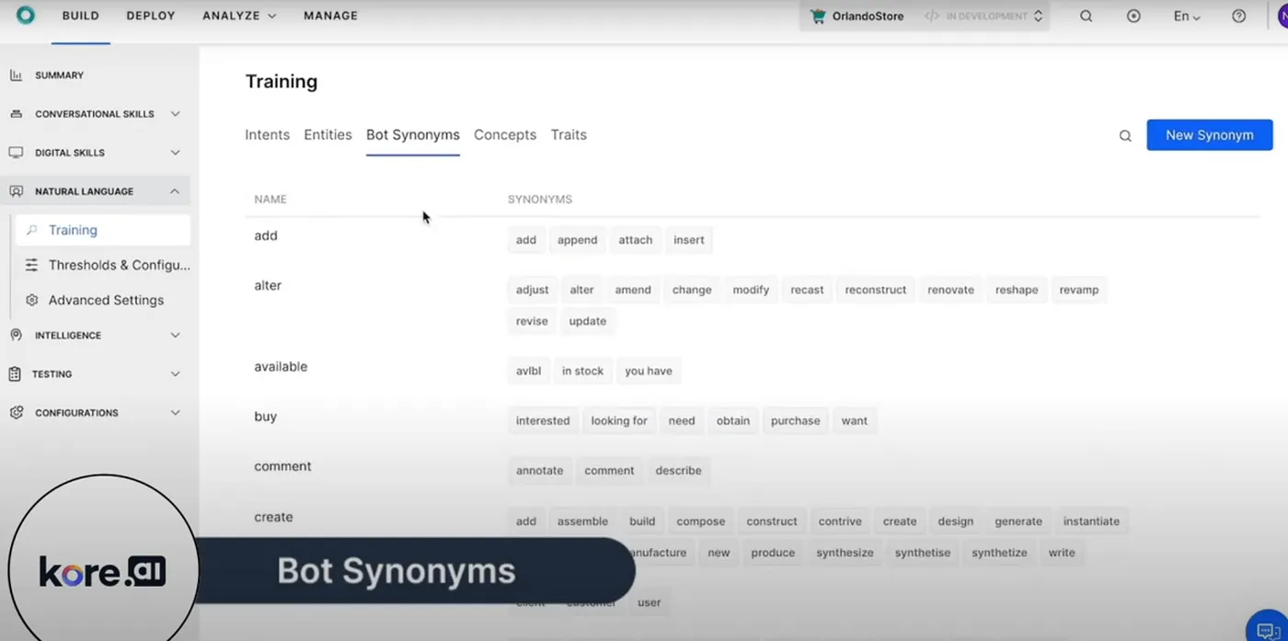The height and width of the screenshot is (641, 1288).
Task: Switch to the Entities tab
Action: click(328, 134)
